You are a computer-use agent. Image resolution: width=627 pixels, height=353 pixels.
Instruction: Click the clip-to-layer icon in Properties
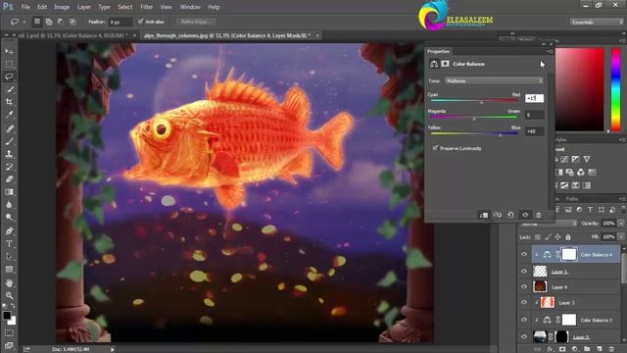click(484, 215)
